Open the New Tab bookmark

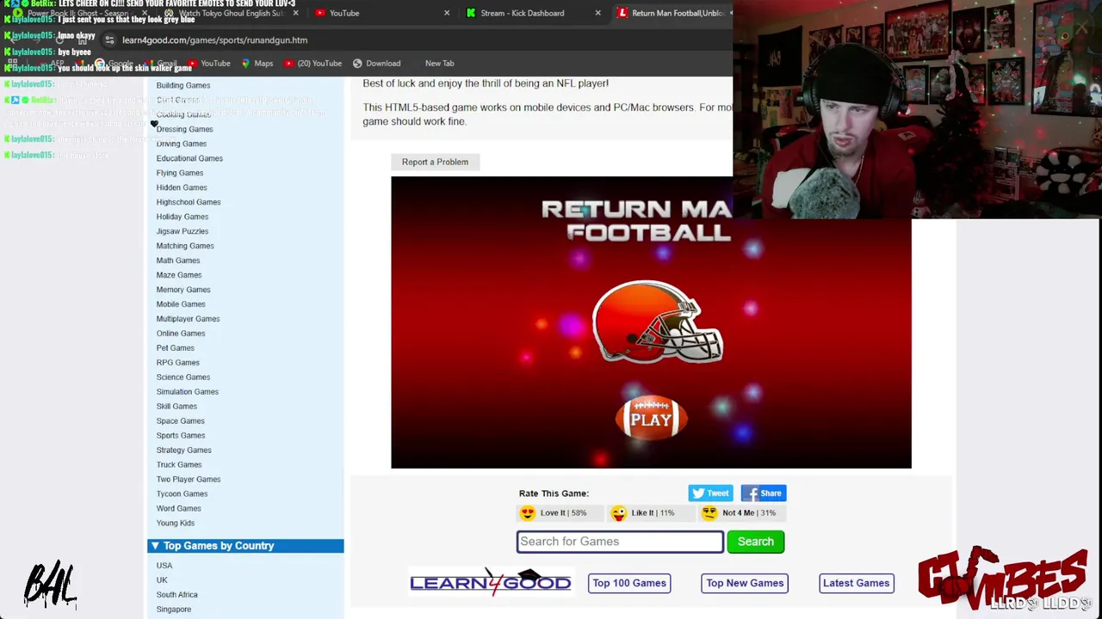[439, 63]
